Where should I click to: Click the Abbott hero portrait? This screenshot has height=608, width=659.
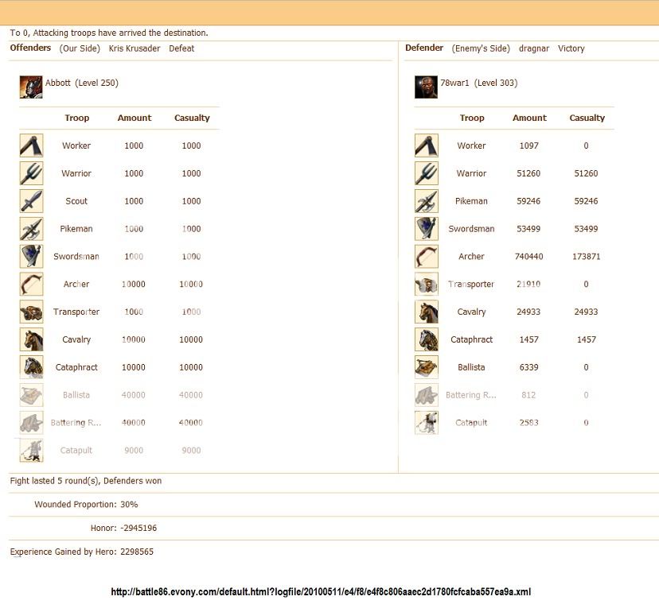pyautogui.click(x=31, y=87)
